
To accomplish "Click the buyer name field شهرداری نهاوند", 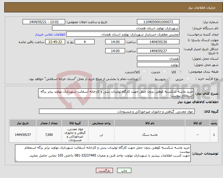I will [116, 28].
